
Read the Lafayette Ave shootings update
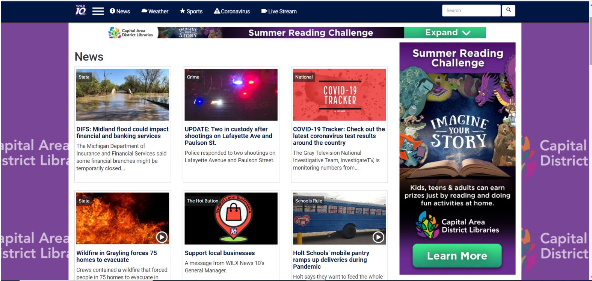[228, 136]
